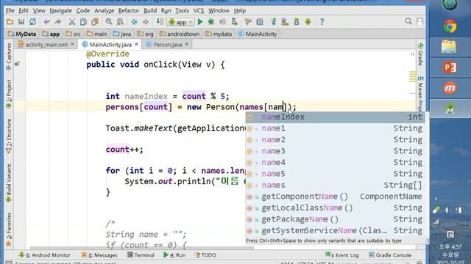
Task: Save all files using the disk icon
Action: [x=21, y=22]
